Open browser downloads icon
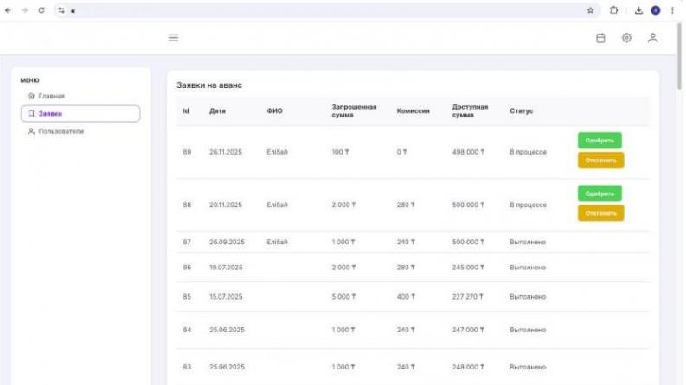The width and height of the screenshot is (686, 385). click(x=638, y=10)
